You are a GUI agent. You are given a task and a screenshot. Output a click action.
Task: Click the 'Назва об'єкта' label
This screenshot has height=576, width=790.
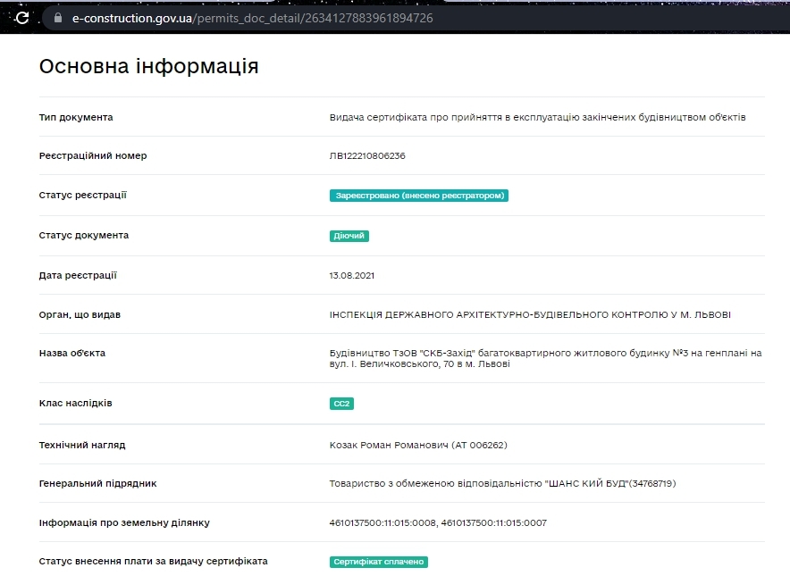click(72, 353)
